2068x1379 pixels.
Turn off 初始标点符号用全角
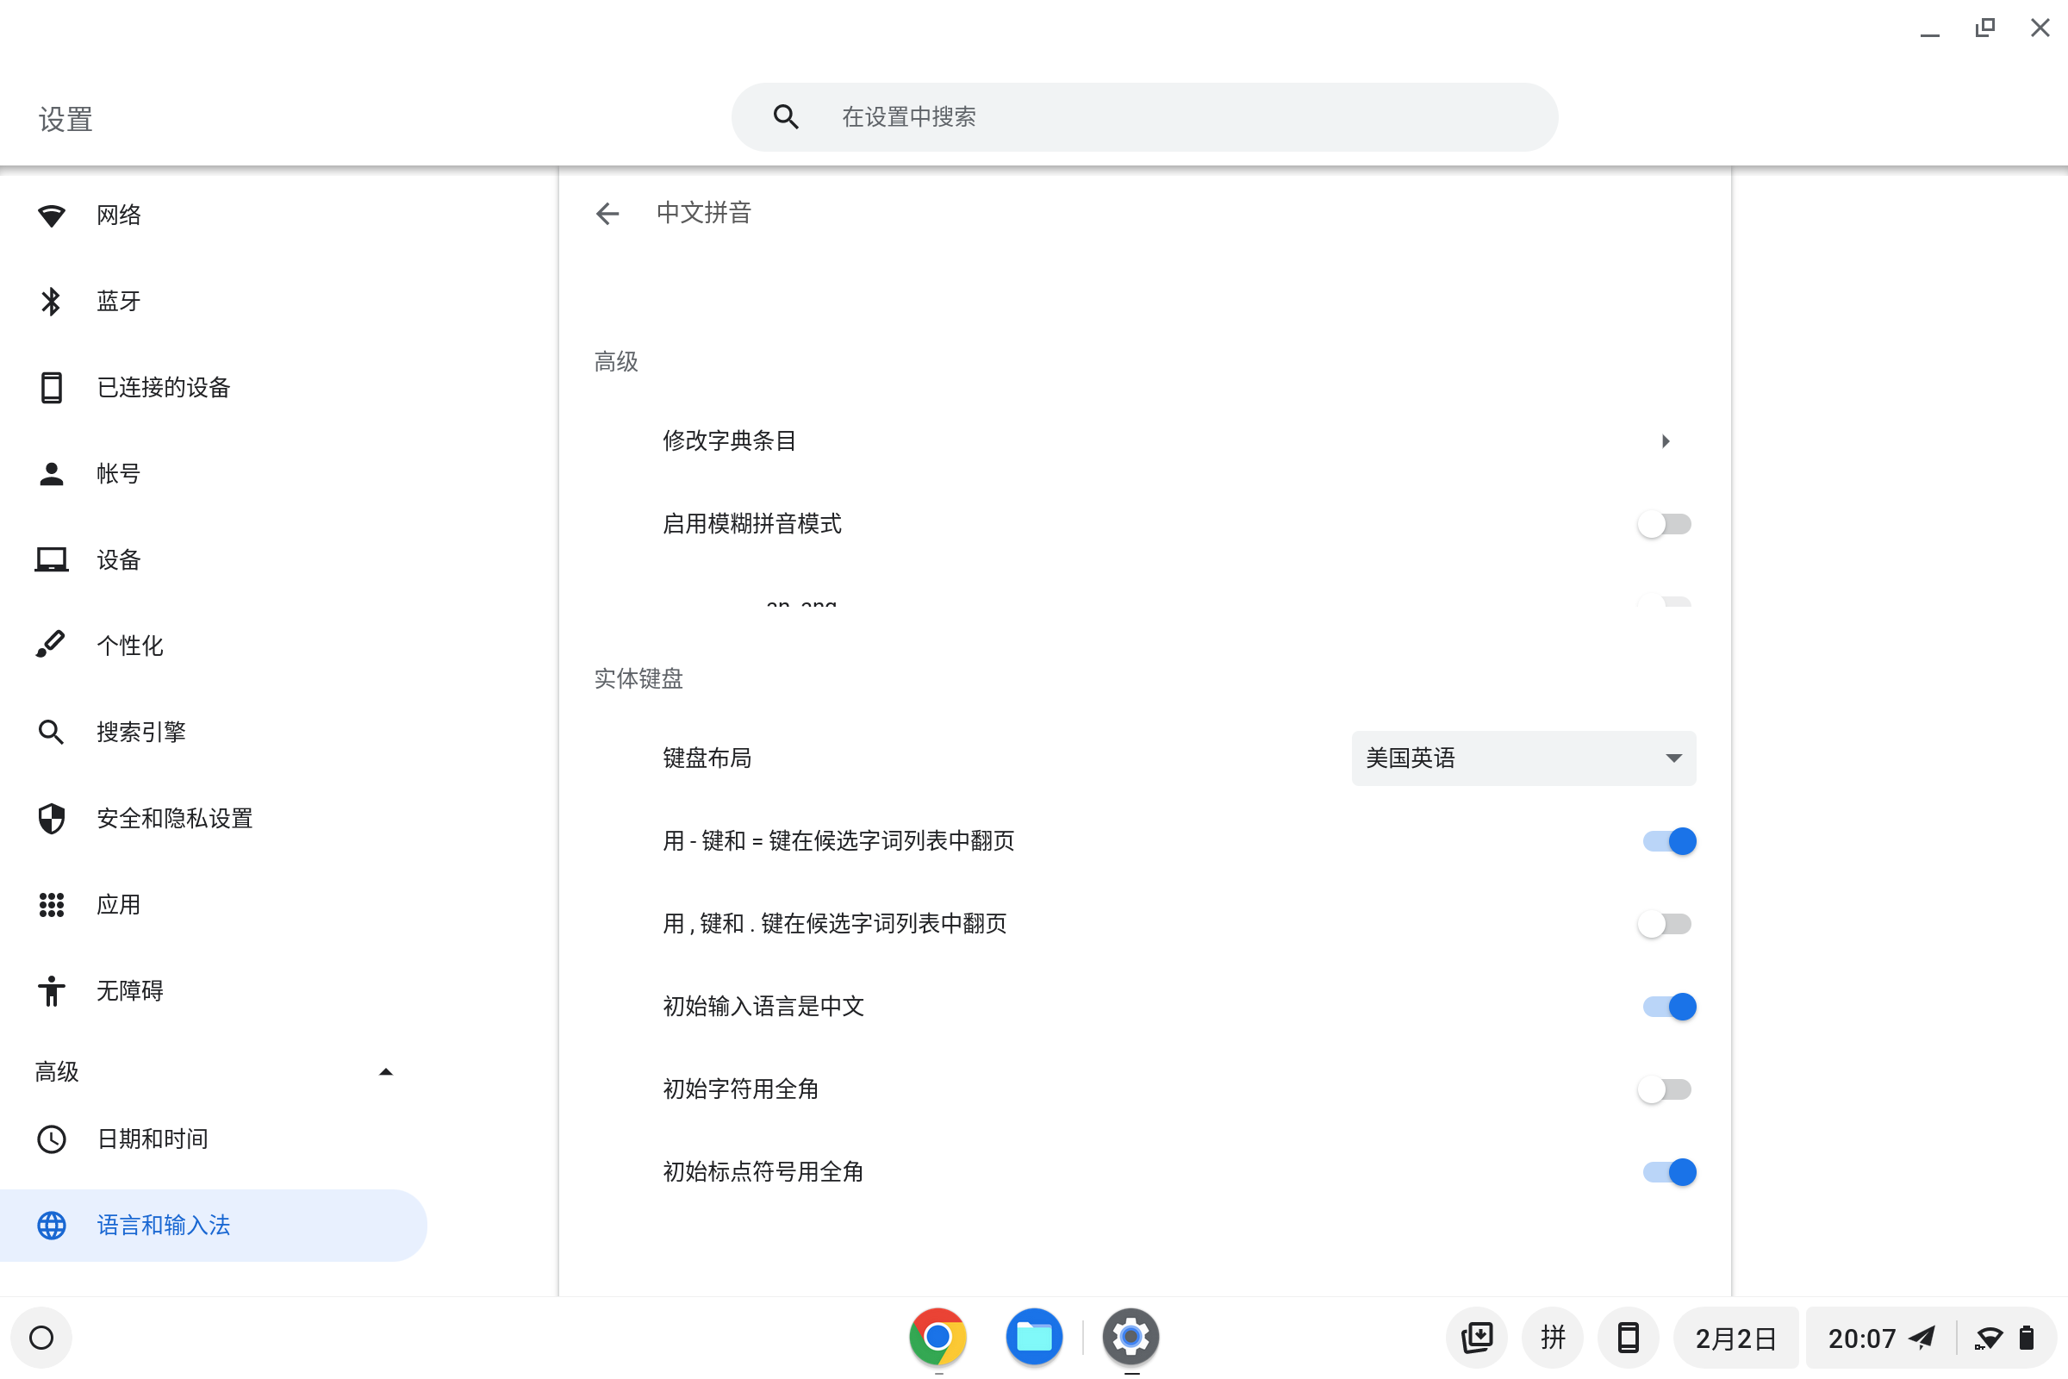(x=1670, y=1171)
